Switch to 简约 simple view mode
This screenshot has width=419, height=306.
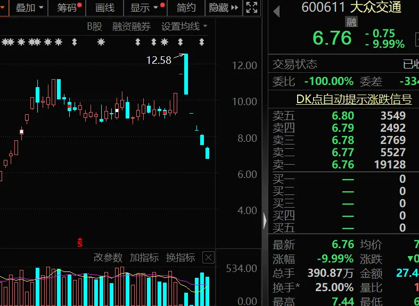(x=186, y=8)
